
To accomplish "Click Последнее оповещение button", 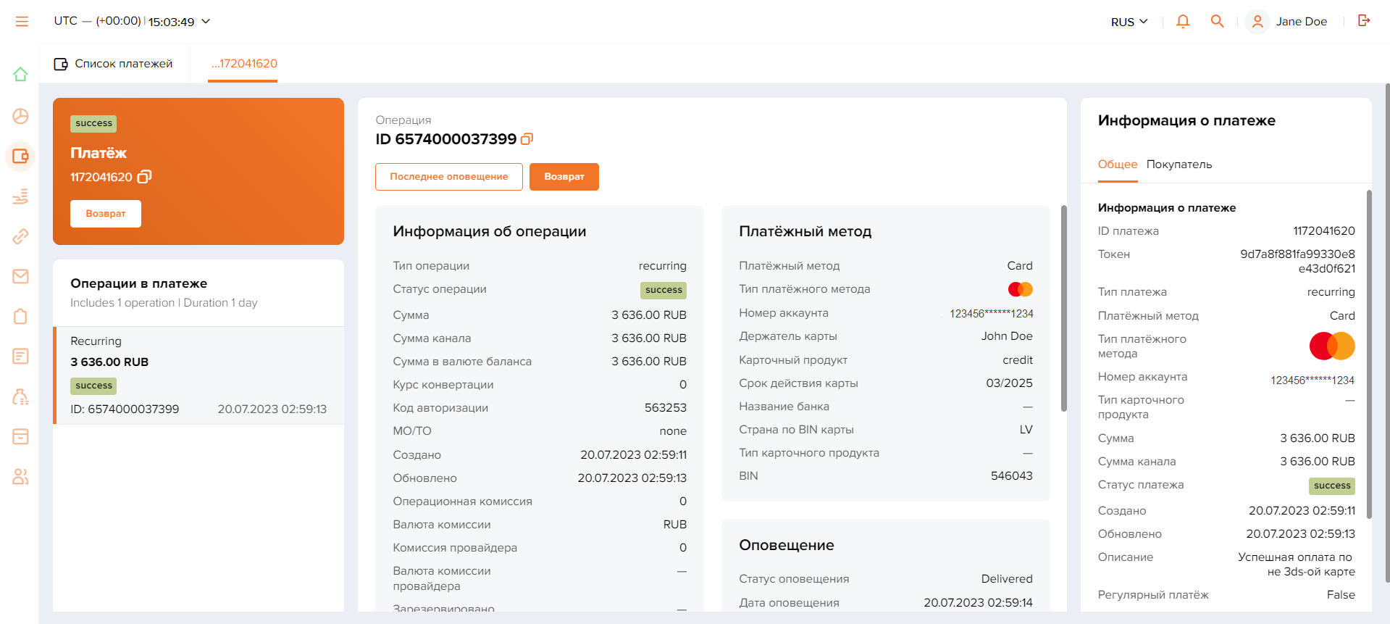I will click(x=449, y=177).
